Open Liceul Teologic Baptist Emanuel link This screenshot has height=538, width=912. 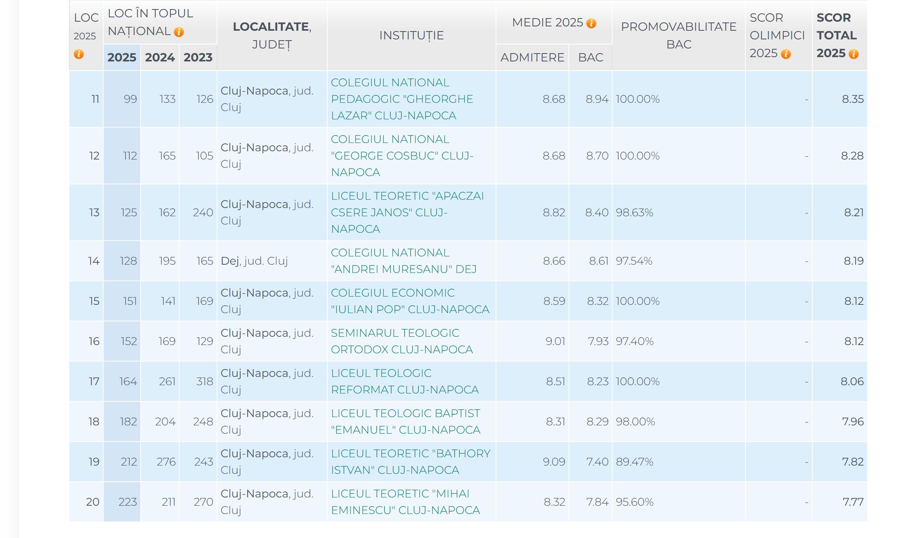405,421
